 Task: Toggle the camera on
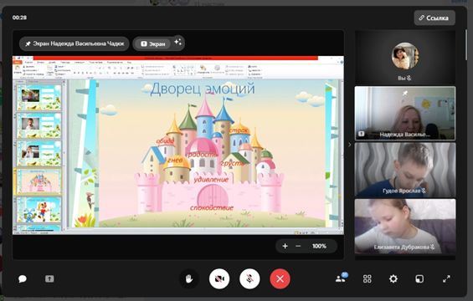219,278
